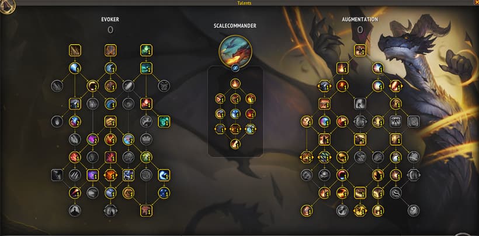479x236 pixels.
Task: Open the icy-blue right choice node in Scalecommander tree
Action: coord(250,129)
